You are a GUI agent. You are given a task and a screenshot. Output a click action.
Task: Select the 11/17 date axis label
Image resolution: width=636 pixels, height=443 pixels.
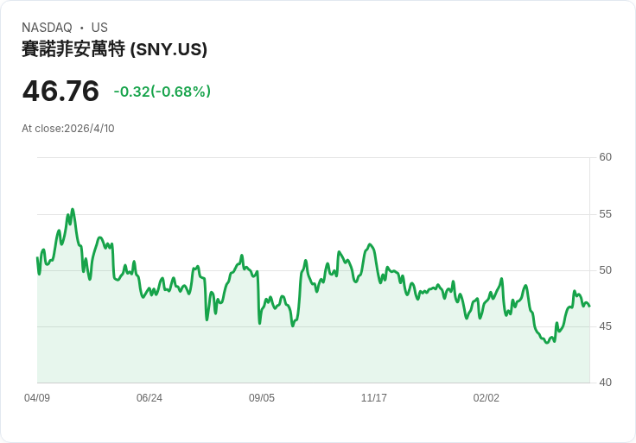374,398
